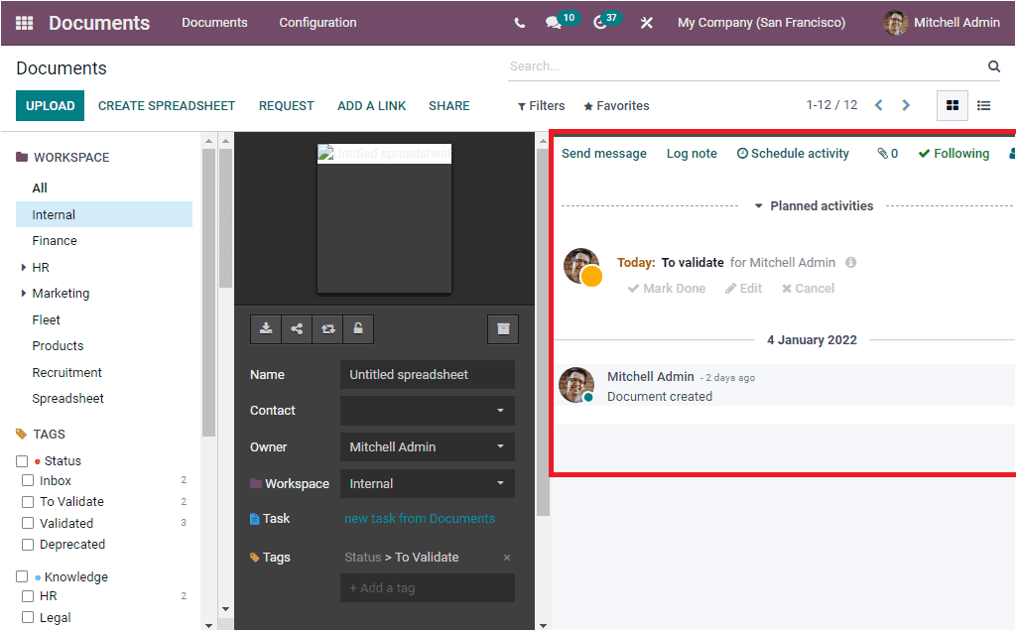The height and width of the screenshot is (631, 1016).
Task: Click the planned activity user avatar
Action: 581,266
